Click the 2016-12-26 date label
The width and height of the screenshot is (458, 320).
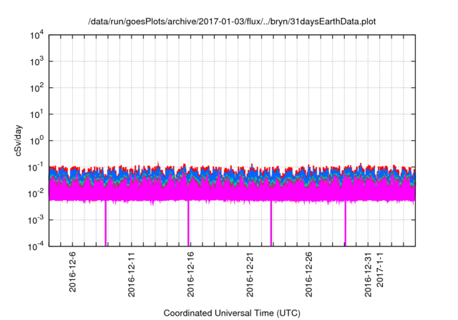click(308, 274)
